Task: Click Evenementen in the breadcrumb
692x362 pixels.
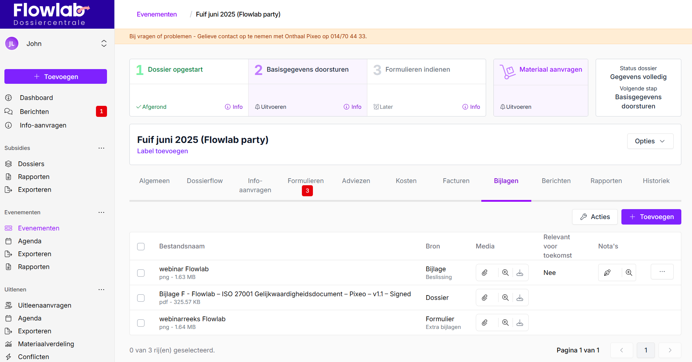Action: click(157, 14)
